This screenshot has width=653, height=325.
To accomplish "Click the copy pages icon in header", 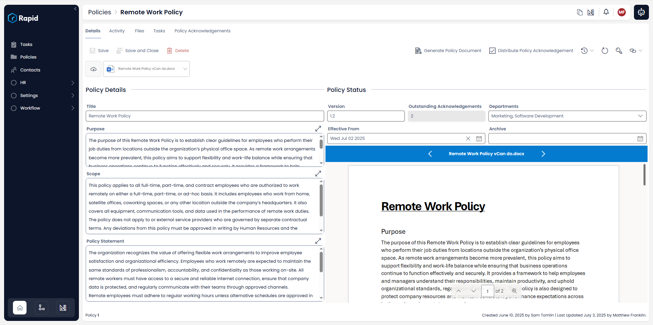I will (x=580, y=12).
